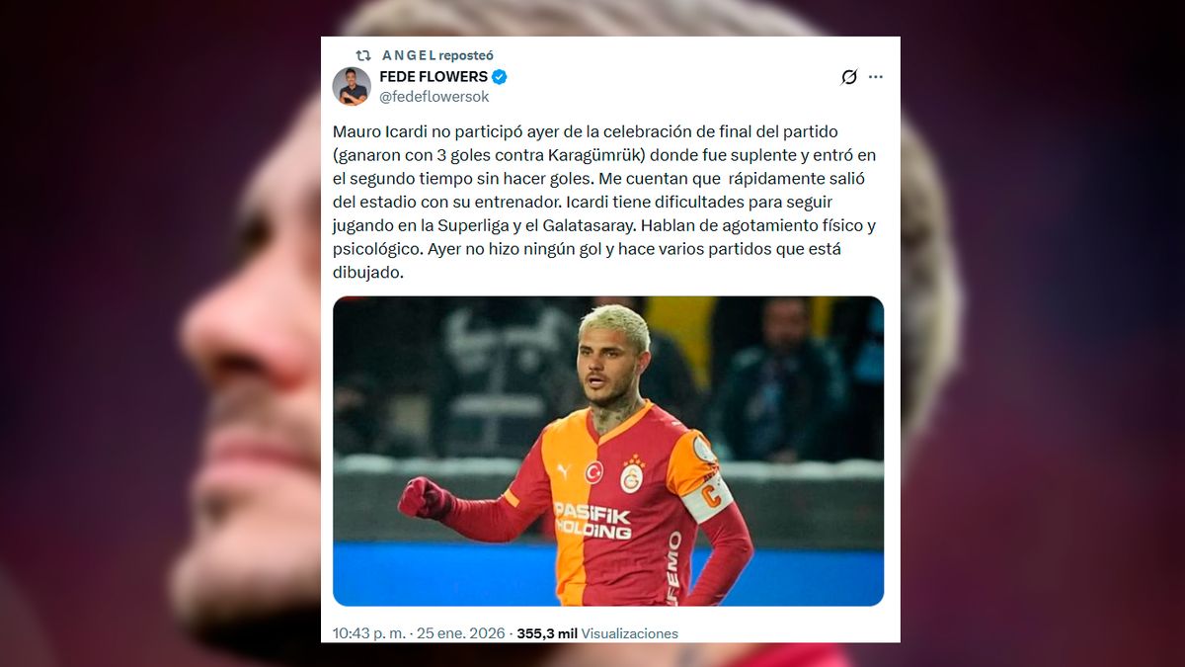Click the tweet text about Mauro Icardi
Screen dimensions: 1185x667
tap(604, 202)
